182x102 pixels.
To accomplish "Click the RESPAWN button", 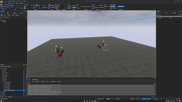I will pos(69,8).
